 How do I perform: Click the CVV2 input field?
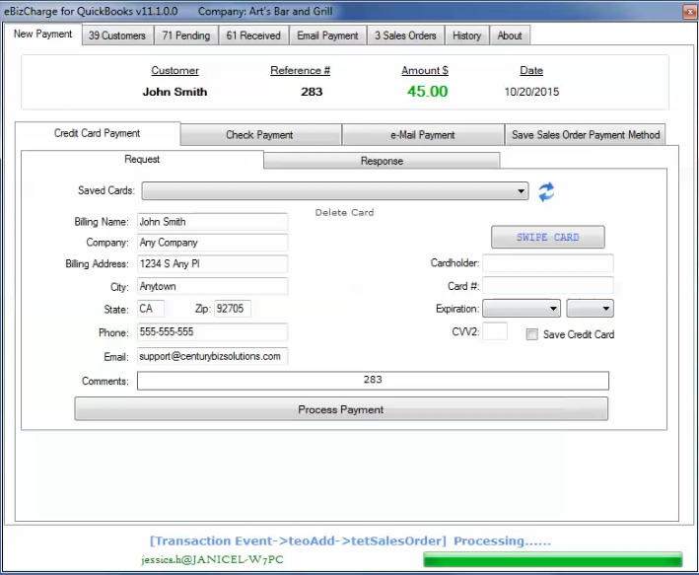495,331
